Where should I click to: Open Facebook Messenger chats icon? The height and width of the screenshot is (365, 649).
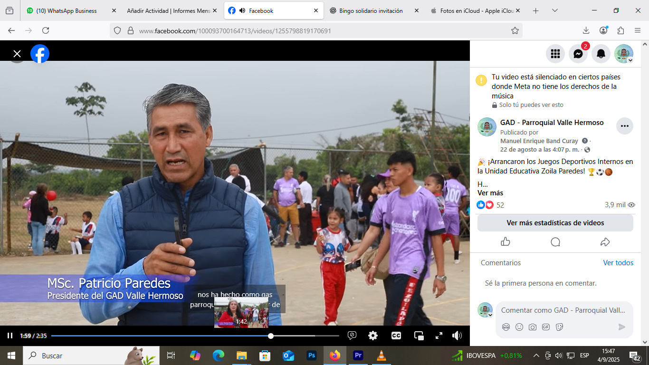578,54
